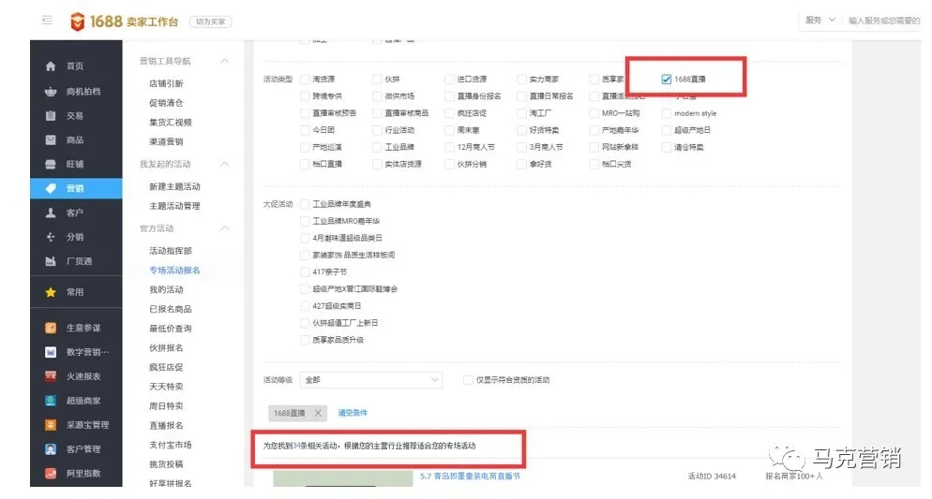Select the 客户 person icon
The height and width of the screenshot is (499, 932).
(x=51, y=213)
